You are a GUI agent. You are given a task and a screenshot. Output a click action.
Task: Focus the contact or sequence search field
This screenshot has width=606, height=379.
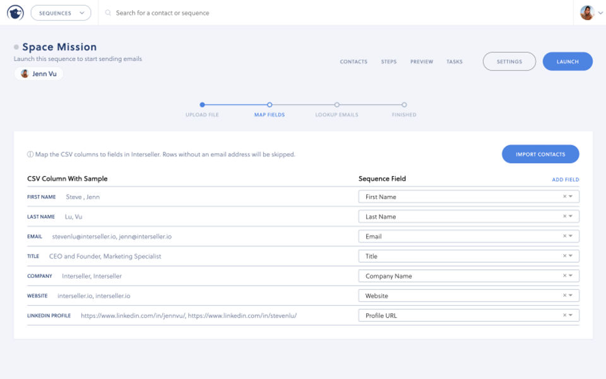click(162, 13)
